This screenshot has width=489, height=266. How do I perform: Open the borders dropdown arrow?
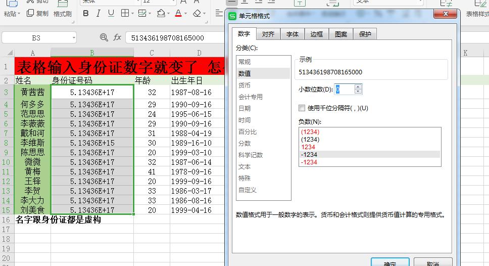tap(132, 14)
